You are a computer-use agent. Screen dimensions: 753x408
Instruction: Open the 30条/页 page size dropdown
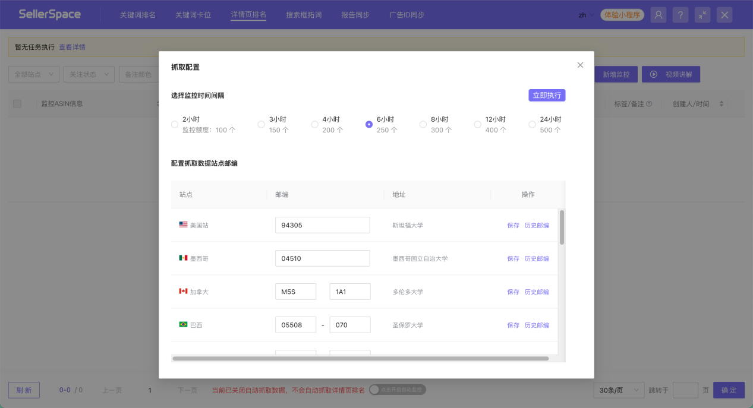point(618,390)
